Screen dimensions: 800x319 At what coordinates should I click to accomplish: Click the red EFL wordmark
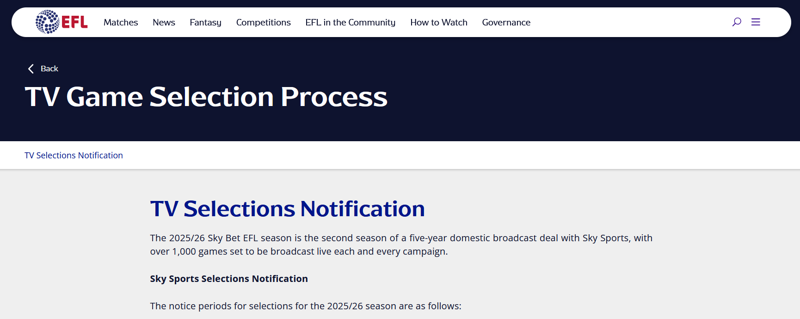tap(74, 22)
